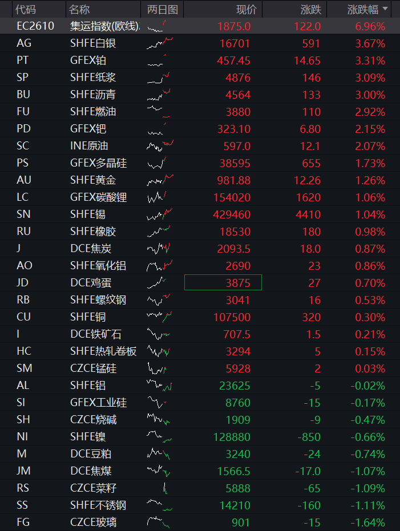400x531 pixels.
Task: Open the INE原油 two-day sparkline
Action: pyautogui.click(x=160, y=146)
